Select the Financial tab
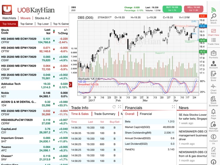The image size is (220, 165). pyautogui.click(x=146, y=114)
